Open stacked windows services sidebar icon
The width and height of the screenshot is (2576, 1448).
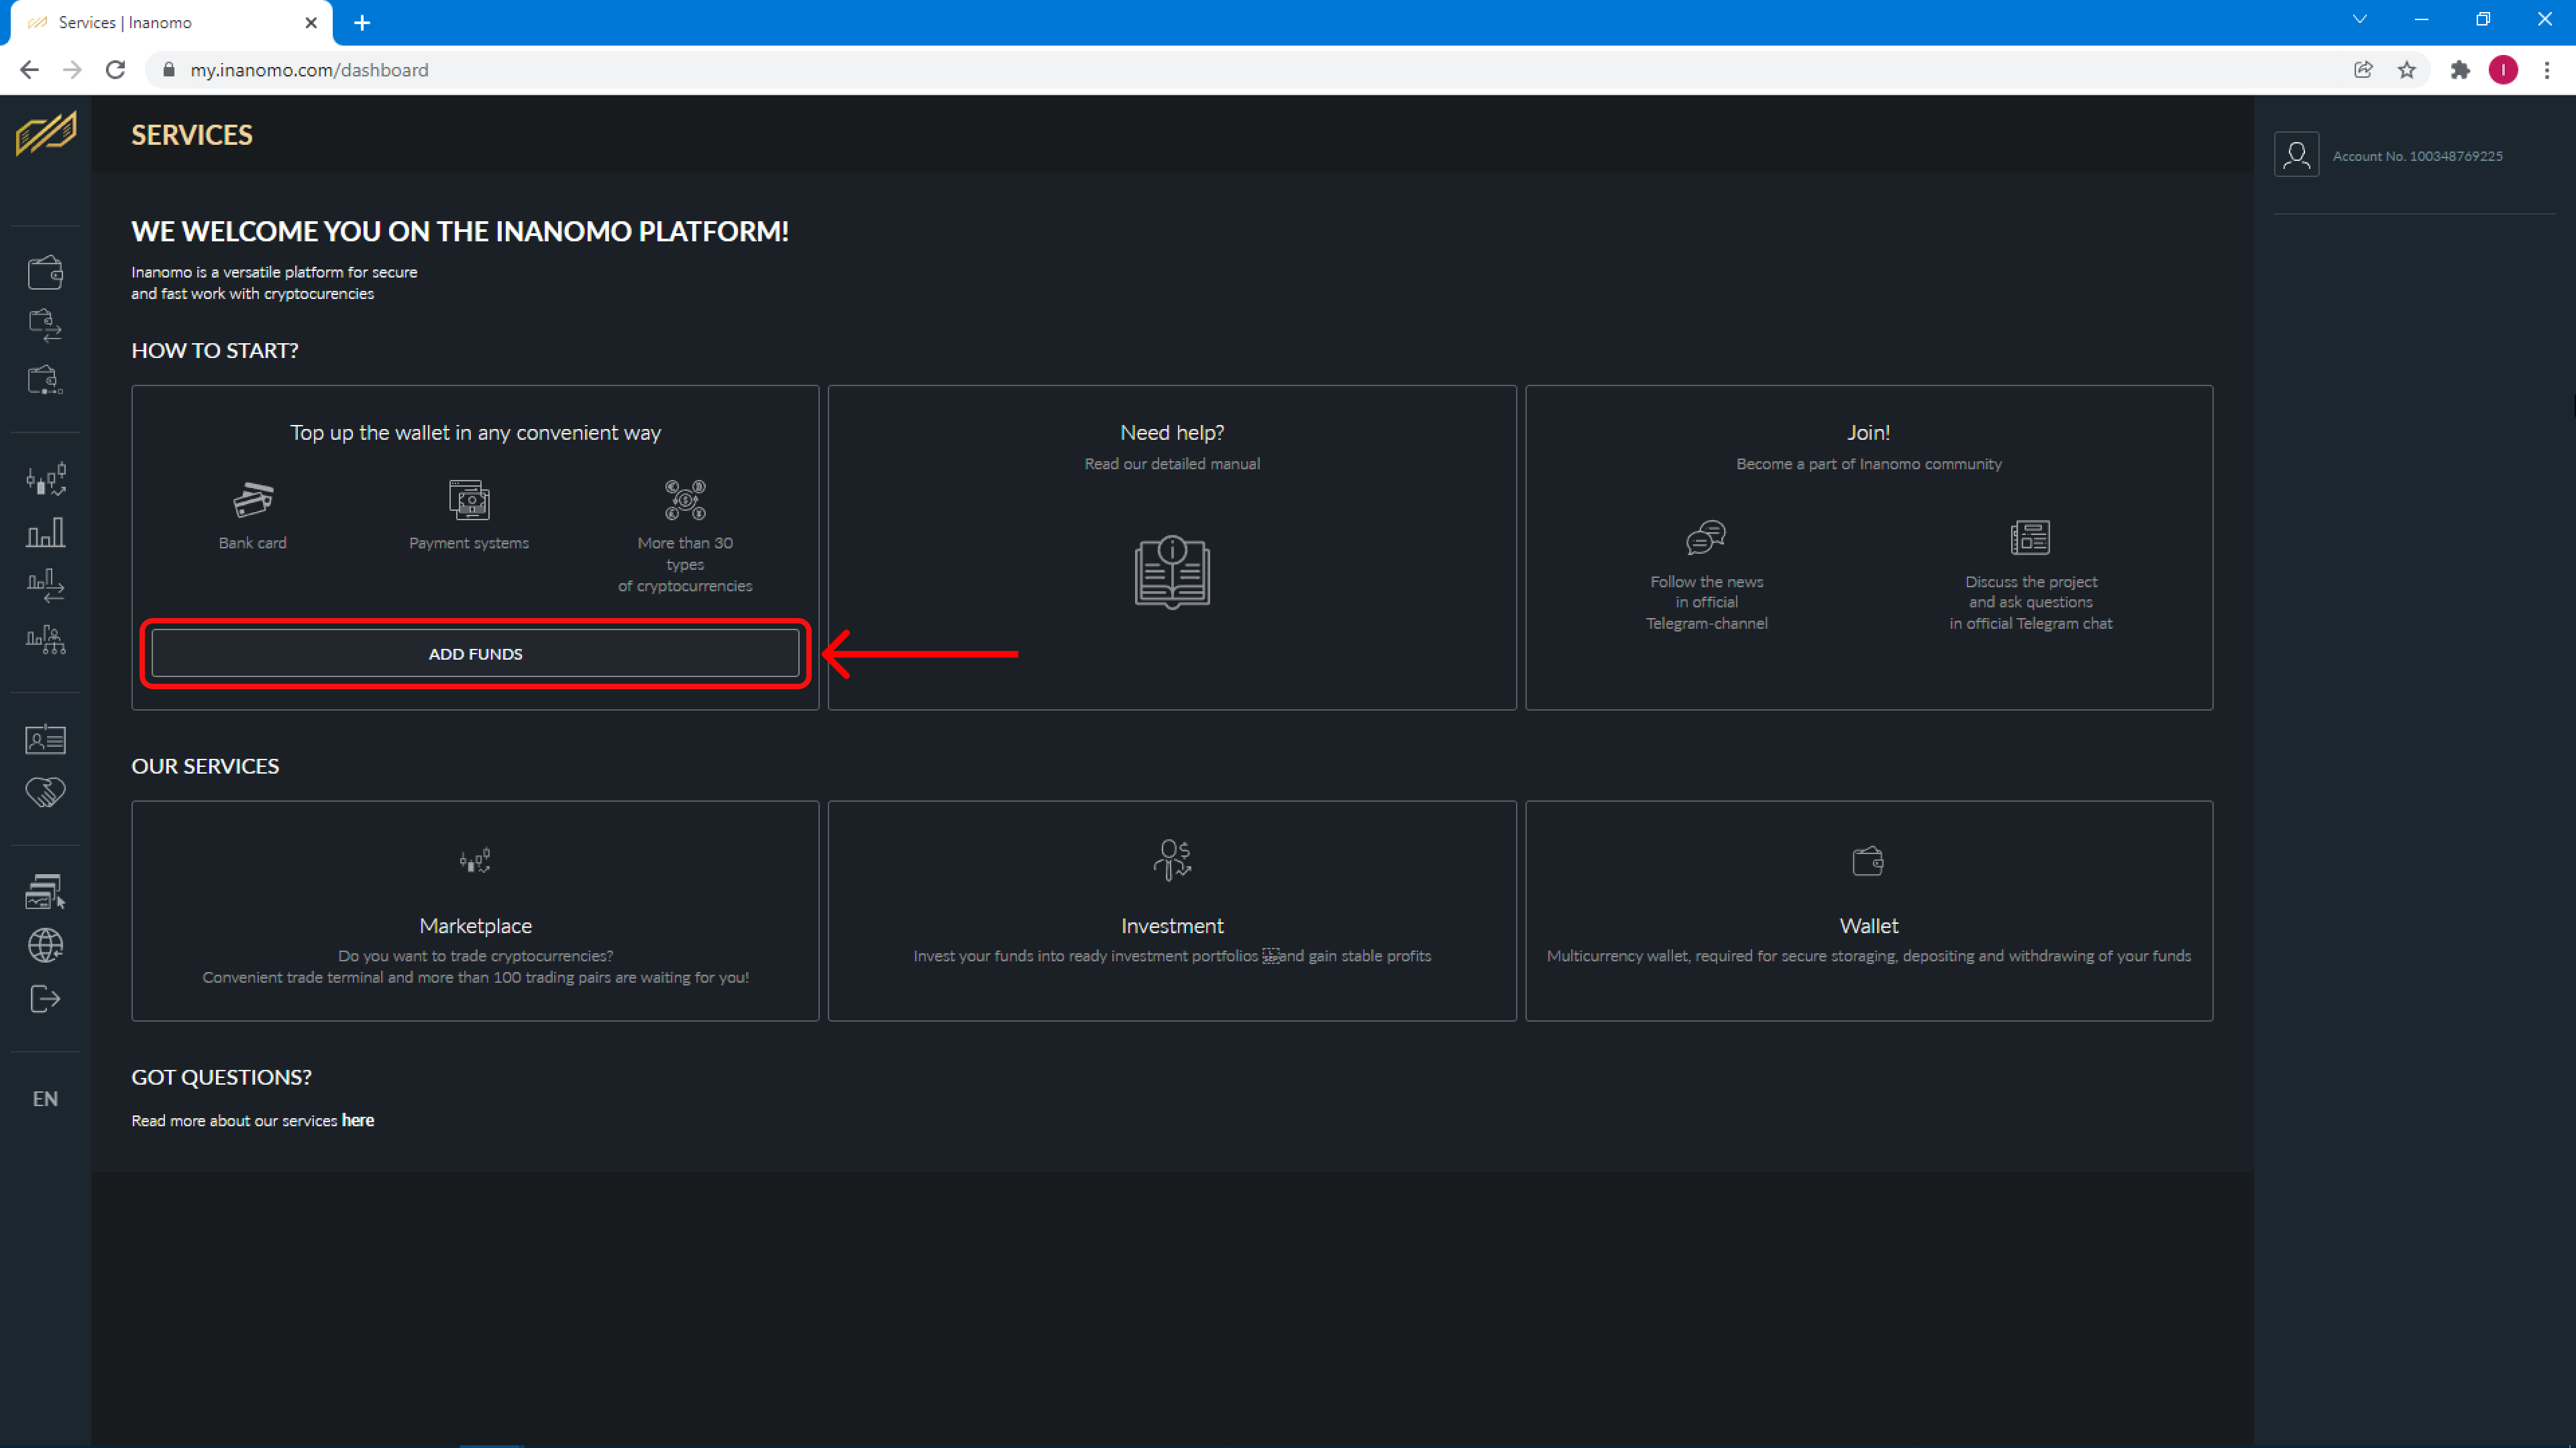click(45, 892)
